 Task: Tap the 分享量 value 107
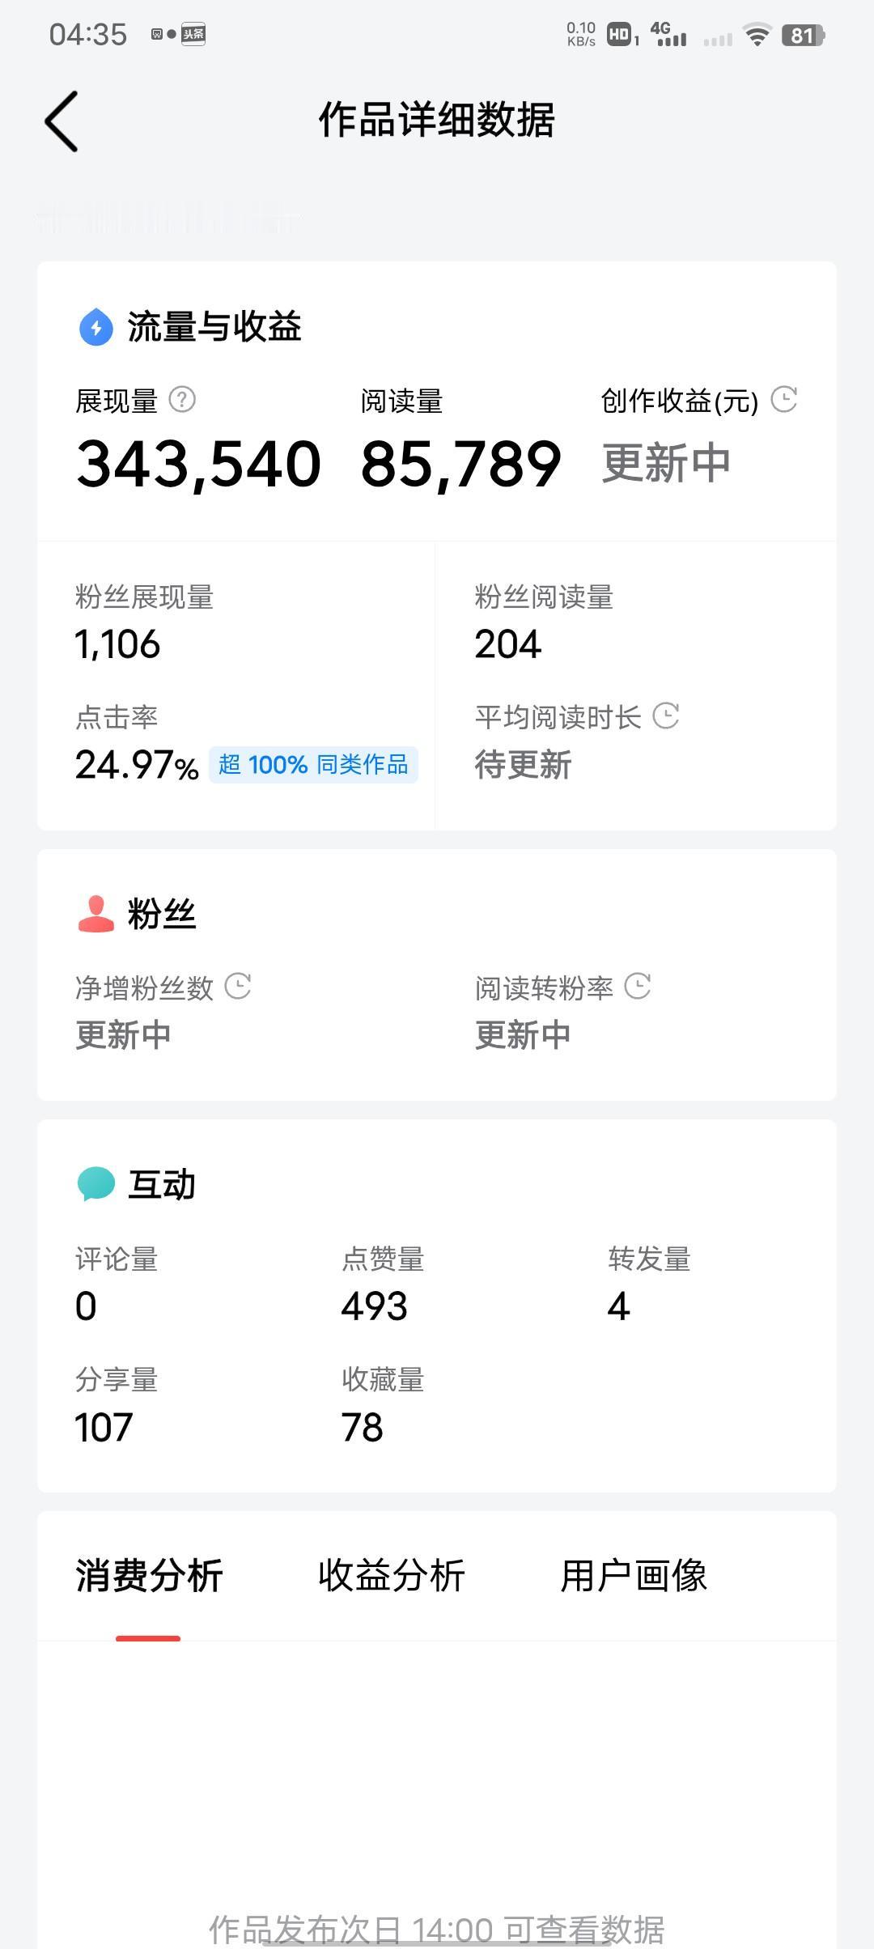pos(104,1428)
